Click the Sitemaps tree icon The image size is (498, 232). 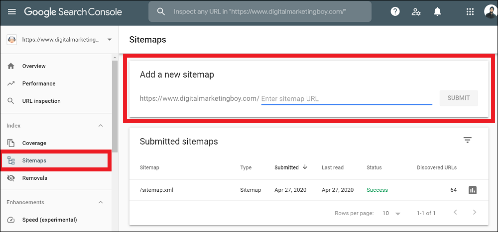(11, 160)
